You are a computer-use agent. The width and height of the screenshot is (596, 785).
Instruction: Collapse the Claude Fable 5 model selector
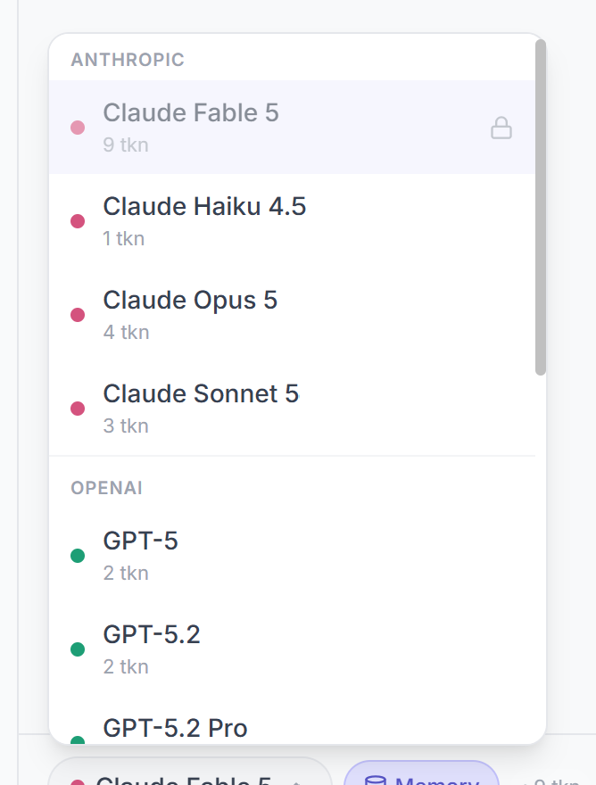tap(190, 772)
